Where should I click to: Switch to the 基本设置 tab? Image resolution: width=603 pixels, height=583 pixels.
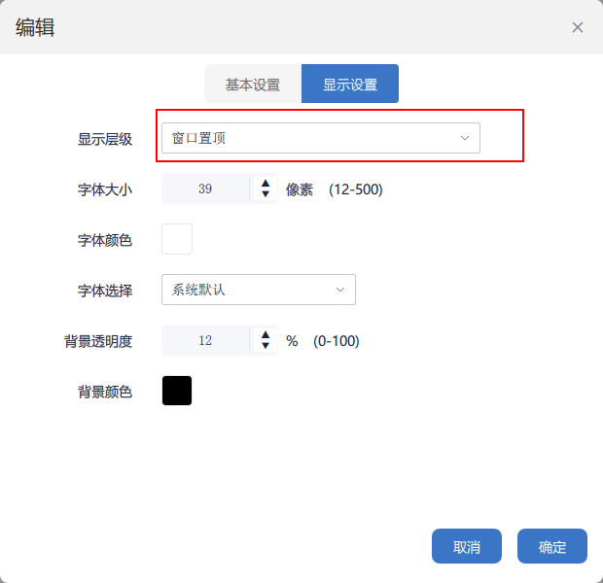[x=253, y=85]
